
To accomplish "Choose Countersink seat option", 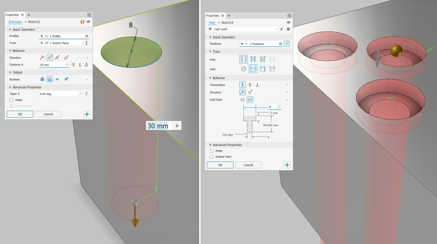I will [272, 69].
